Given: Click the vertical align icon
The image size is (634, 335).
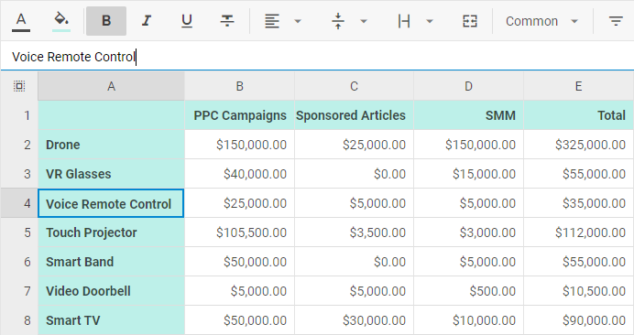Looking at the screenshot, I should tap(338, 21).
